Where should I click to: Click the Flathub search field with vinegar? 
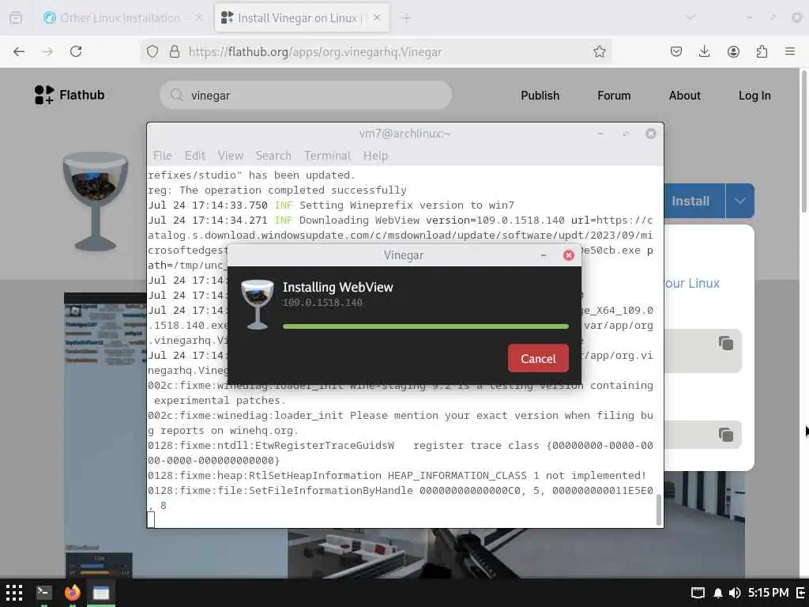(x=306, y=95)
